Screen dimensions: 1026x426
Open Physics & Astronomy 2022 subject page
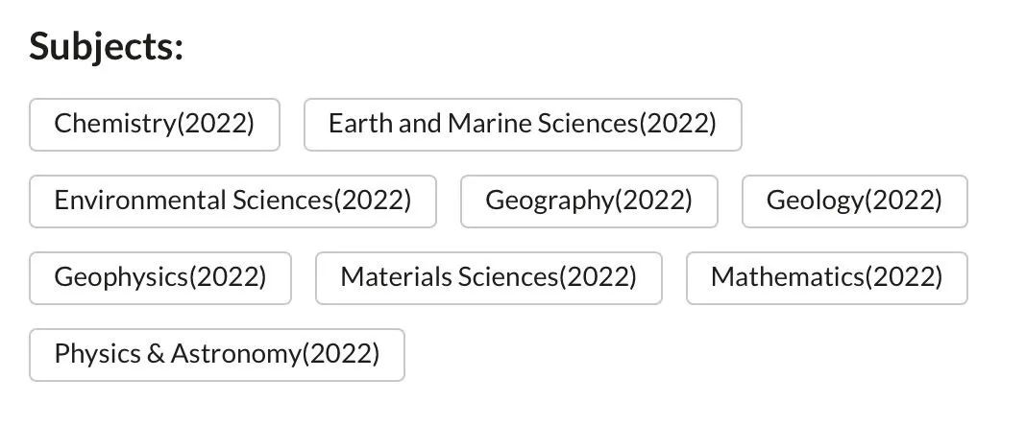217,354
